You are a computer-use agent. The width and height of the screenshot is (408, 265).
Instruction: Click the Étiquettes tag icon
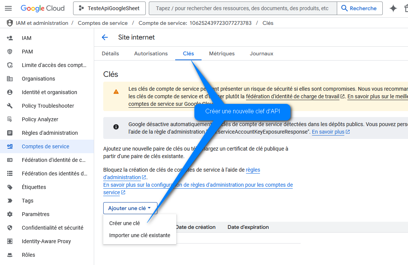tap(10, 187)
